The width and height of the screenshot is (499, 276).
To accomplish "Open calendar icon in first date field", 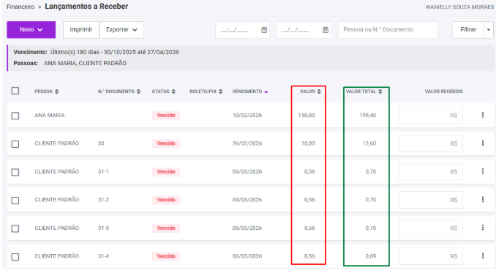I will [264, 30].
